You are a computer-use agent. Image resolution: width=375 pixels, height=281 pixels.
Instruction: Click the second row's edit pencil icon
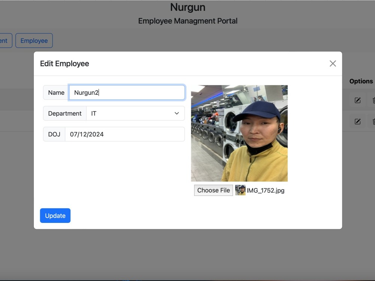tap(357, 122)
